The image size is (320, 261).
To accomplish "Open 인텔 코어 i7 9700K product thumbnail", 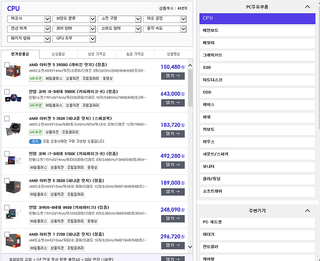I will click(x=13, y=160).
